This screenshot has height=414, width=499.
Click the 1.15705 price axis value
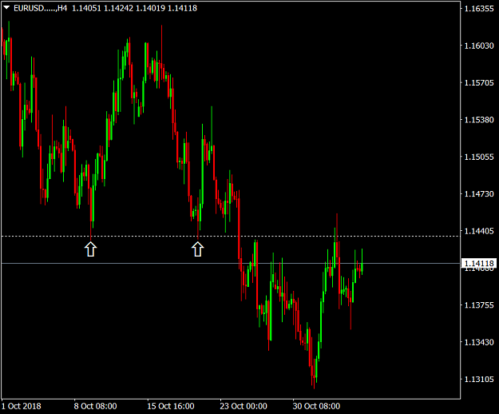tap(479, 83)
